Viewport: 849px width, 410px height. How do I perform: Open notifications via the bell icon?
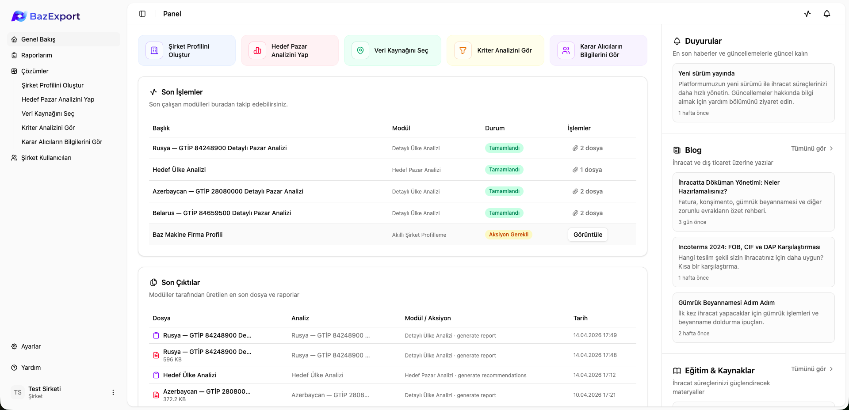827,14
